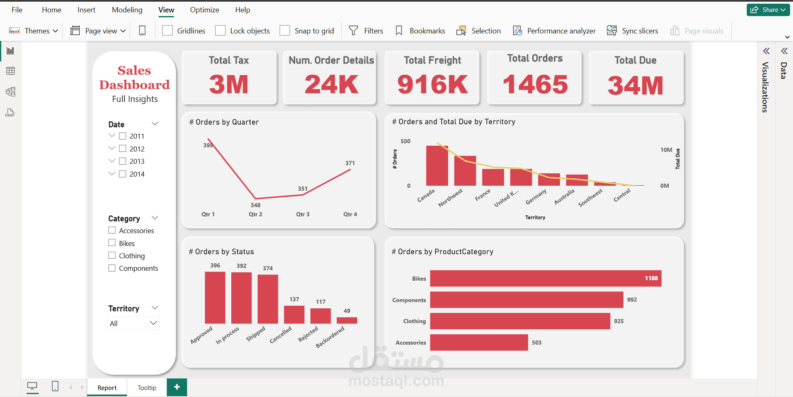Select the Tooltip page tab

[147, 388]
